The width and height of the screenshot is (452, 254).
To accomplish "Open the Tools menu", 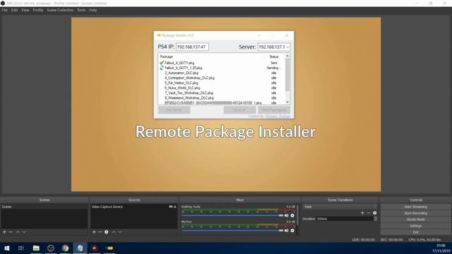I will pyautogui.click(x=81, y=10).
